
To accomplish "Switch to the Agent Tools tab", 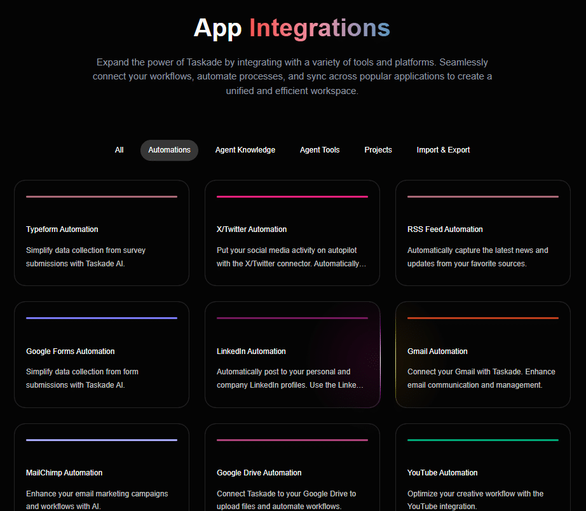I will (x=320, y=150).
